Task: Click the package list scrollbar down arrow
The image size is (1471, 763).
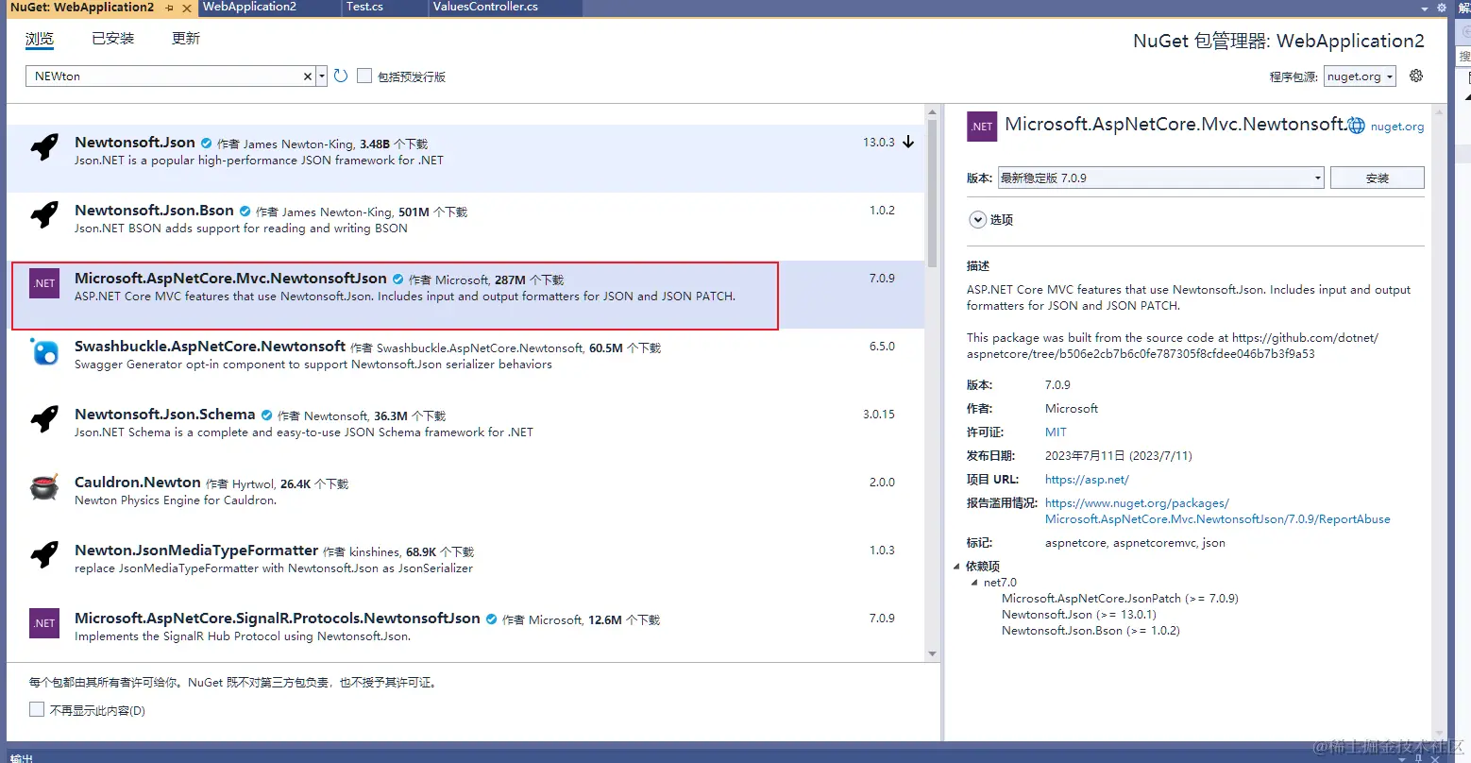Action: click(x=933, y=653)
